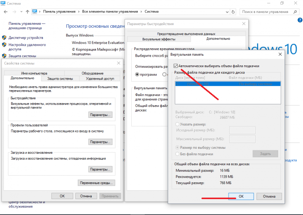Viewport: 303px width, 215px height.
Task: Select Размер по выбору системы radio button
Action: (x=177, y=148)
